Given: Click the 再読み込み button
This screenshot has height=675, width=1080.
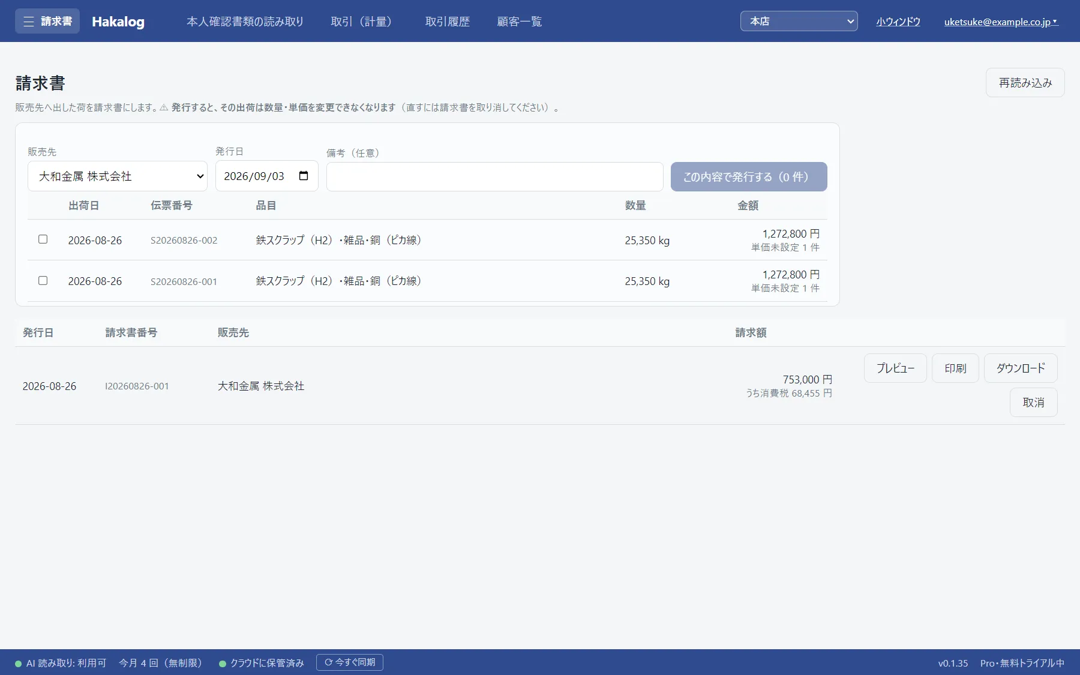Looking at the screenshot, I should (1025, 83).
